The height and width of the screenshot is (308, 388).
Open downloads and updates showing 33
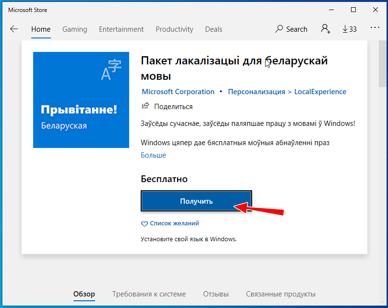(350, 29)
